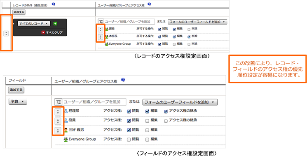Uncheck 削除 for 本部長
Image resolution: width=307 pixels, height=156 pixels.
(x=189, y=37)
